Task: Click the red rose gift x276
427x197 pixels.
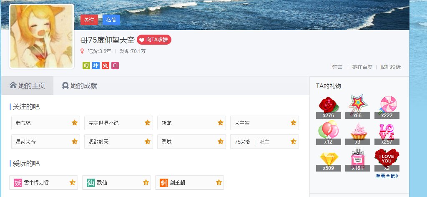Action: pyautogui.click(x=329, y=107)
